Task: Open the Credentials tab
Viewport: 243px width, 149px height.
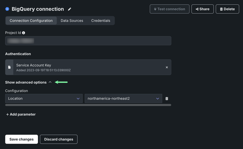Action: click(x=101, y=21)
